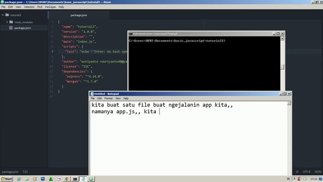The image size is (323, 182).
Task: Open Atom's Selection menu
Action: pos(29,7)
